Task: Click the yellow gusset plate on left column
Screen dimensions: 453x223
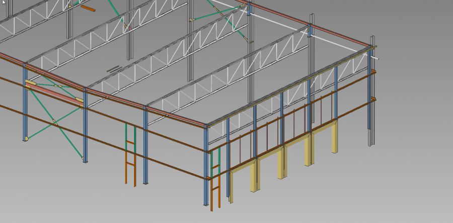Action: pos(31,83)
